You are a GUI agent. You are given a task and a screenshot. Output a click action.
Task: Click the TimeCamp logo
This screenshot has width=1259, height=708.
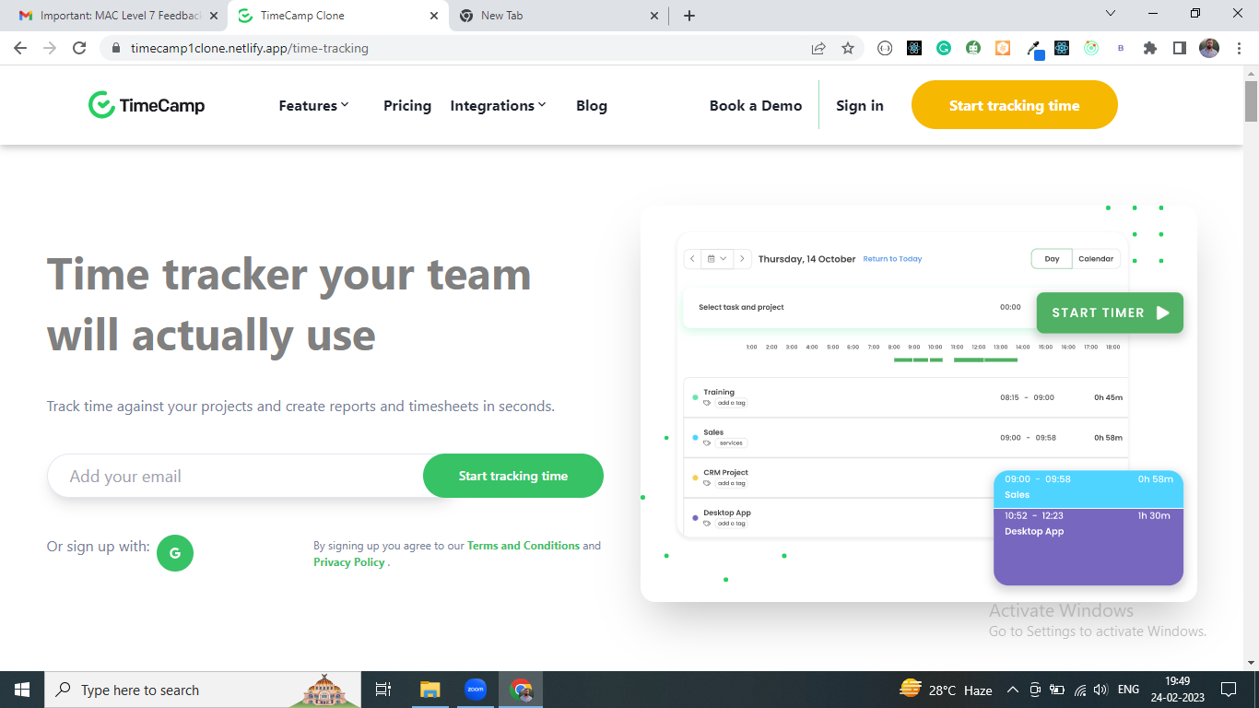click(146, 104)
